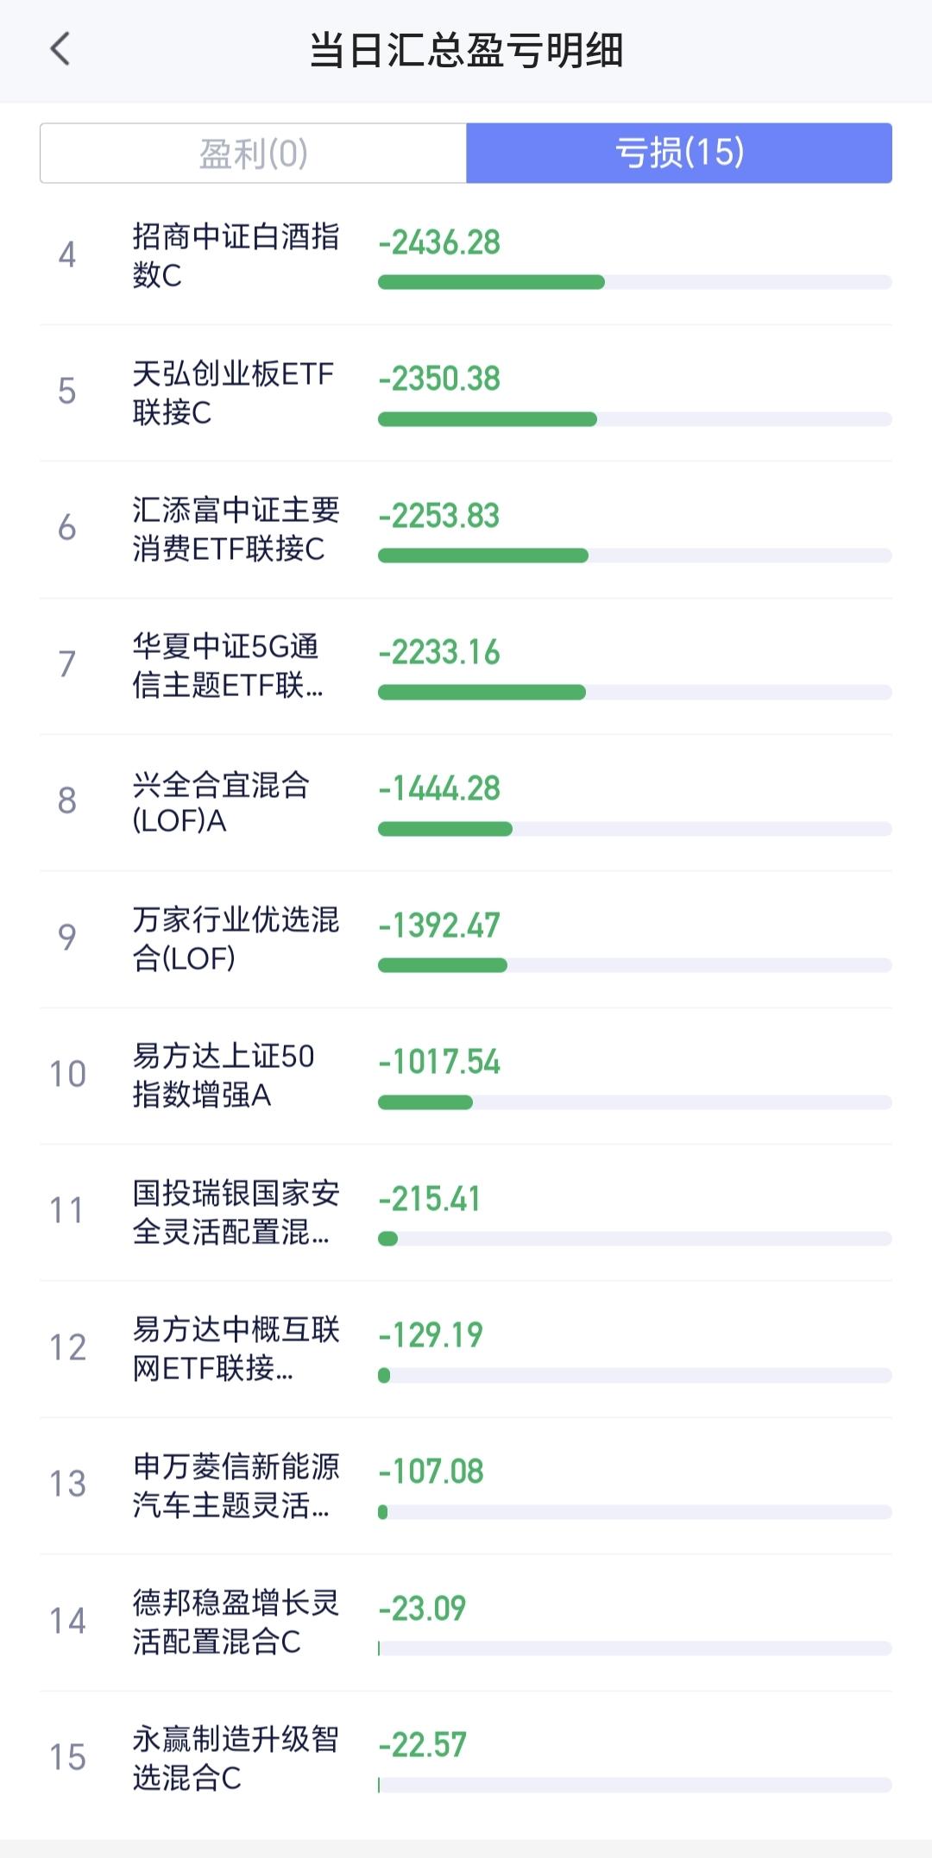Tap the page title 当日汇总盈亏明细
Image resolution: width=932 pixels, height=1858 pixels.
tap(466, 50)
